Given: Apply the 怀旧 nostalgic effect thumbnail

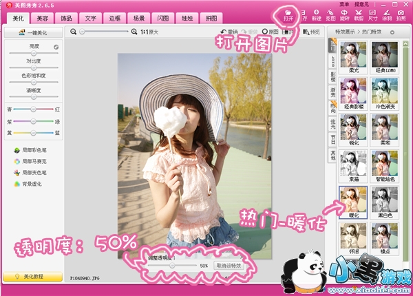Looking at the screenshot, I should [x=353, y=238].
